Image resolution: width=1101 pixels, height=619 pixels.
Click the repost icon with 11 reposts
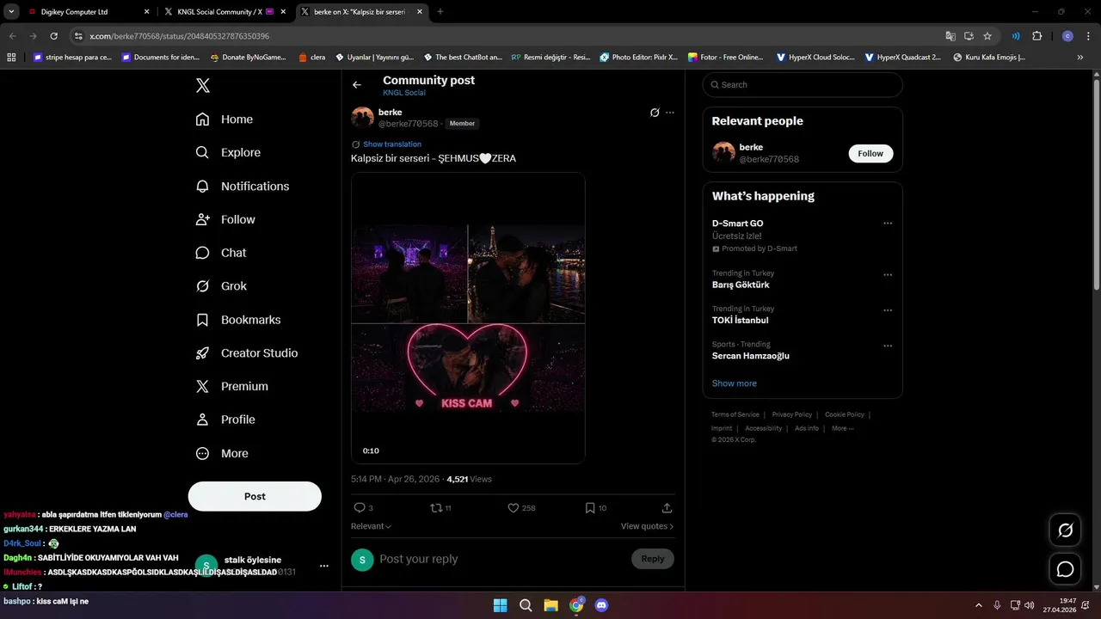[x=436, y=508]
